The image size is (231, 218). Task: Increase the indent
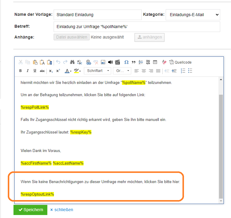[x=174, y=71]
